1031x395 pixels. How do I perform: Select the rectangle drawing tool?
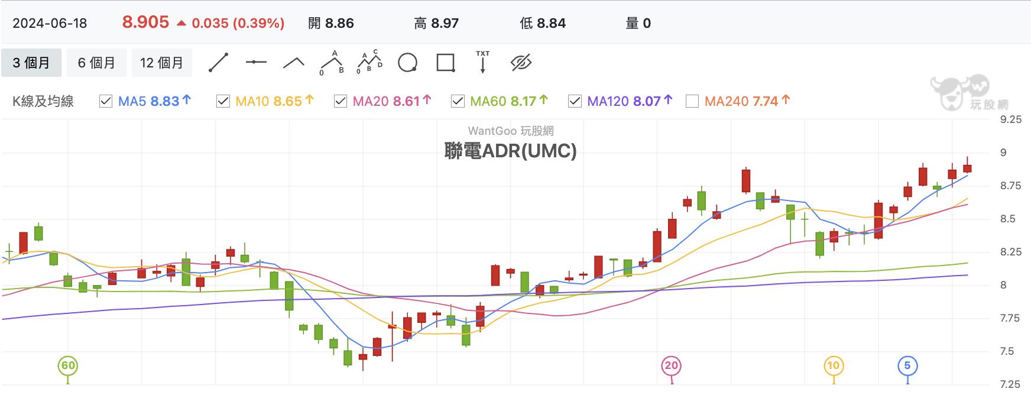point(446,62)
